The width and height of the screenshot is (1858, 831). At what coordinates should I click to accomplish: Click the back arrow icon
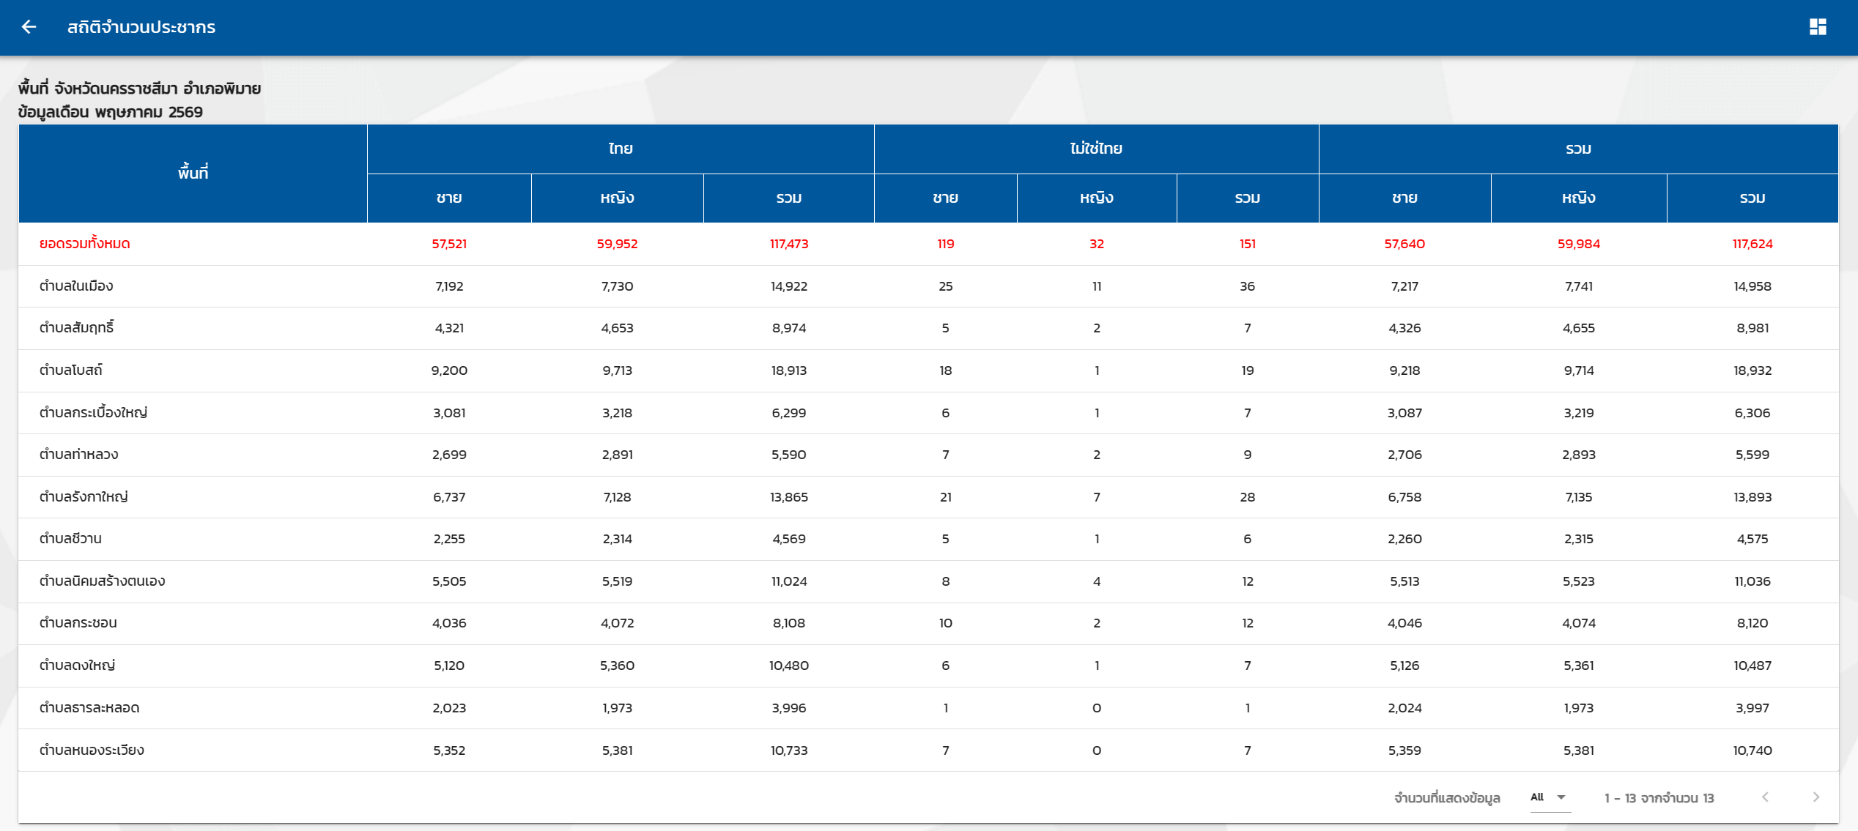pyautogui.click(x=29, y=27)
